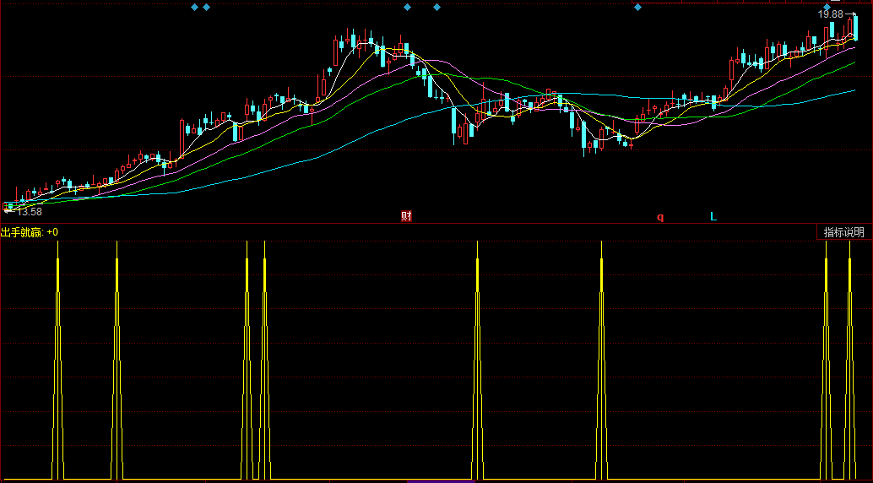Click the 13.58 low price label
The width and height of the screenshot is (873, 483).
click(30, 212)
